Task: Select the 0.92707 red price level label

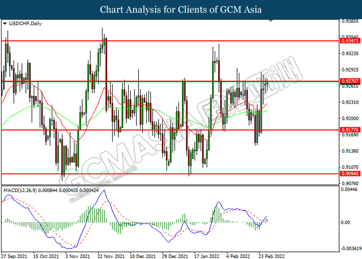Action: pos(350,81)
